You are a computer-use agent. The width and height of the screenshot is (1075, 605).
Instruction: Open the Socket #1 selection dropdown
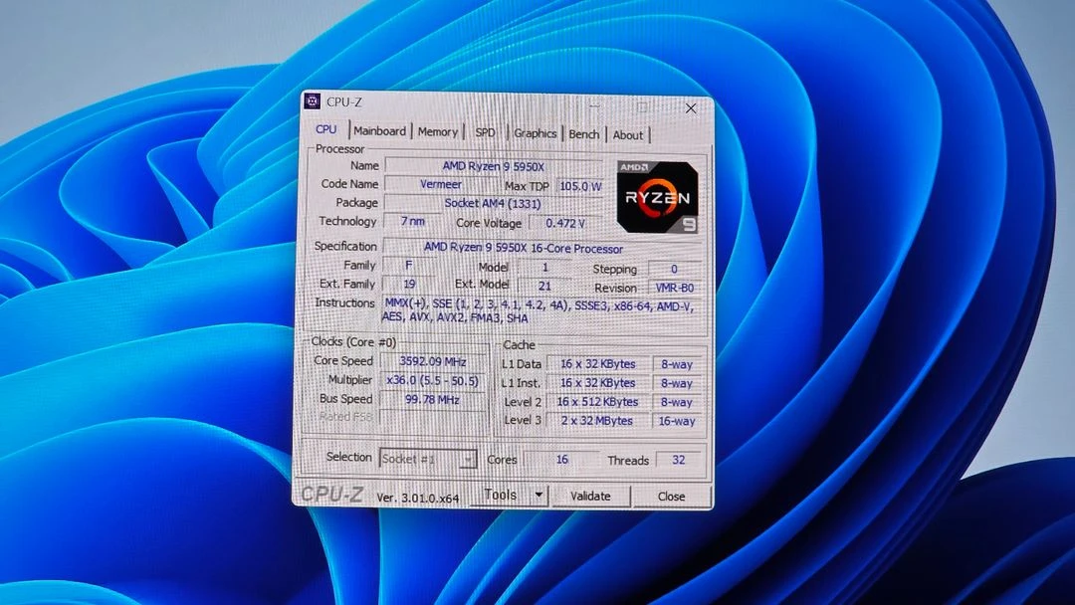click(428, 459)
